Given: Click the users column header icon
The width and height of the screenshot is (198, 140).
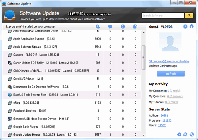Looking at the screenshot, I should coord(98,26).
